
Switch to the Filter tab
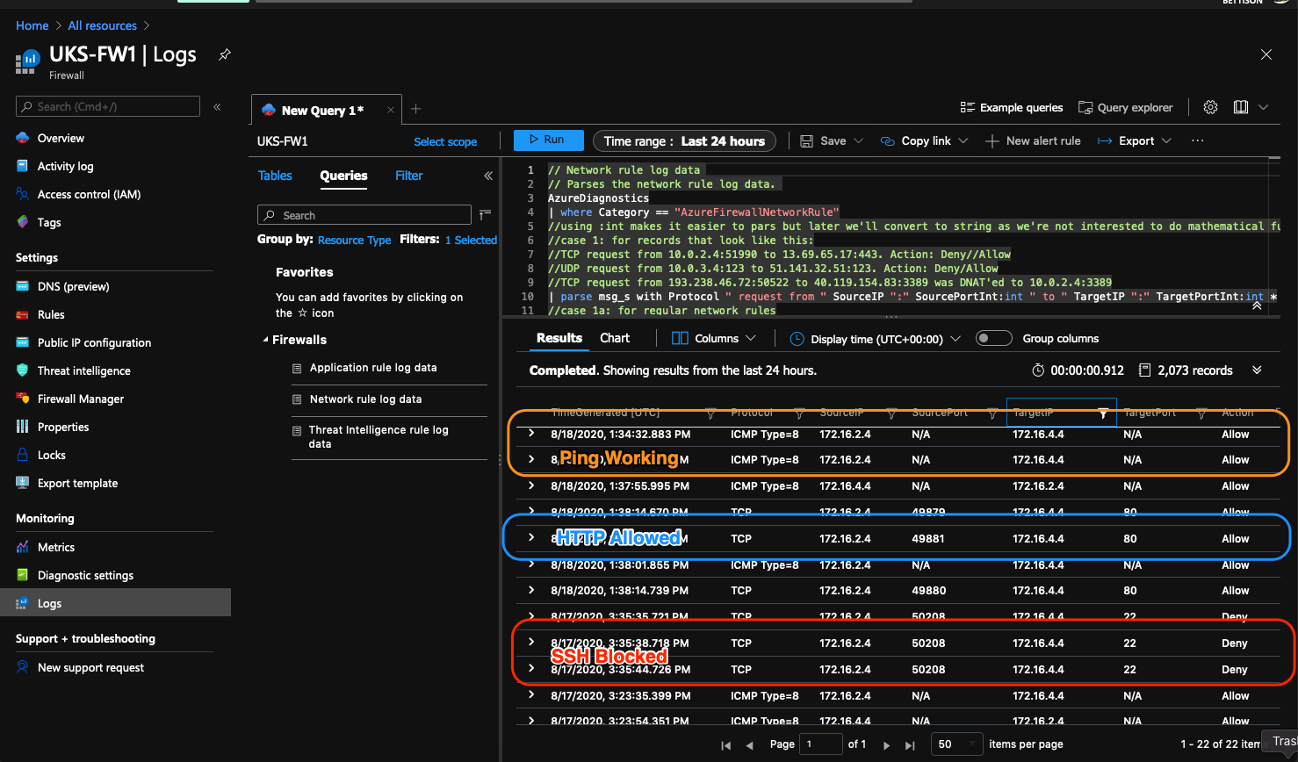click(408, 176)
